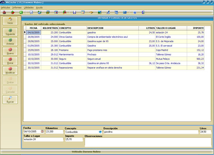
Task: Click the 'Mutua Pelayo' cell
Action: 171,59
